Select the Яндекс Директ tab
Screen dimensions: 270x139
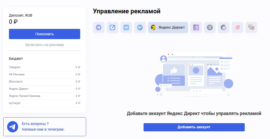(x=168, y=27)
